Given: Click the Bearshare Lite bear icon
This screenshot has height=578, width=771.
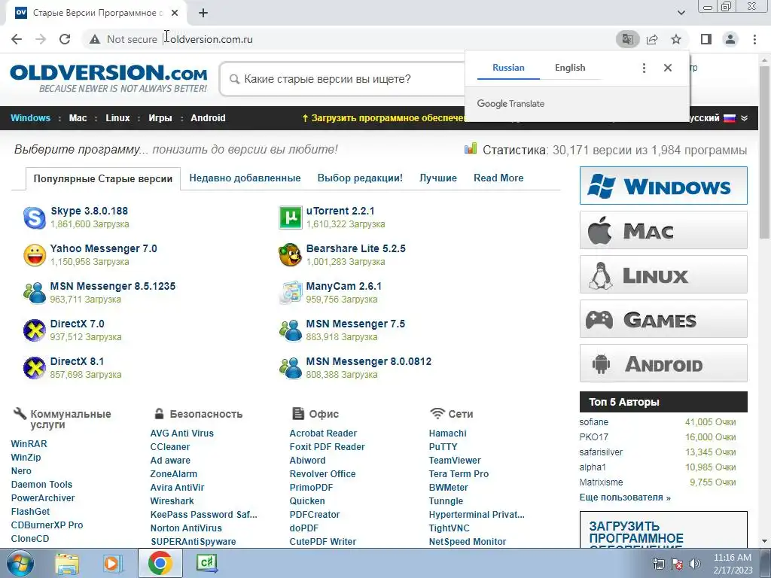Looking at the screenshot, I should tap(290, 255).
